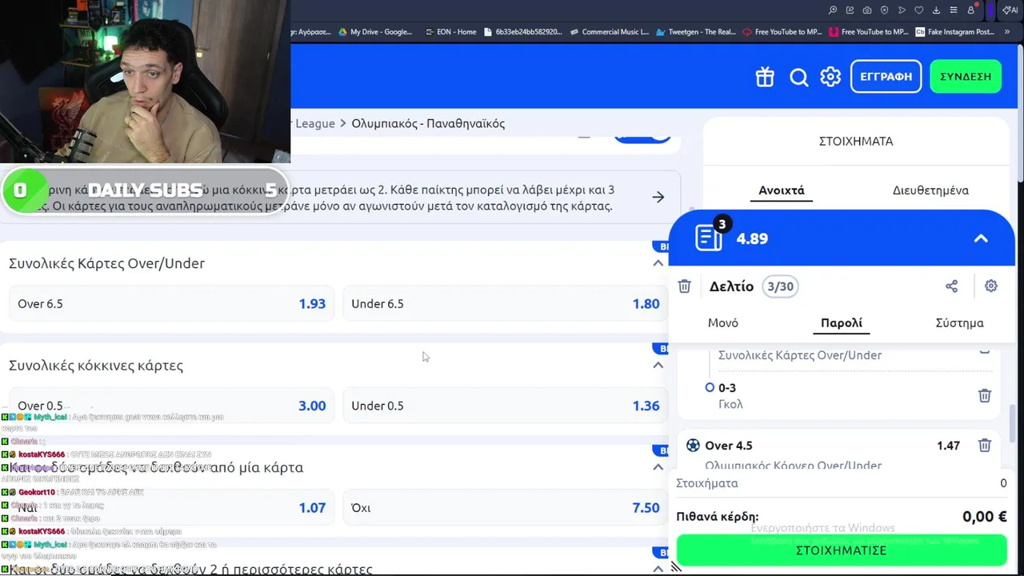Open the card rules note with the right arrow

pyautogui.click(x=658, y=197)
